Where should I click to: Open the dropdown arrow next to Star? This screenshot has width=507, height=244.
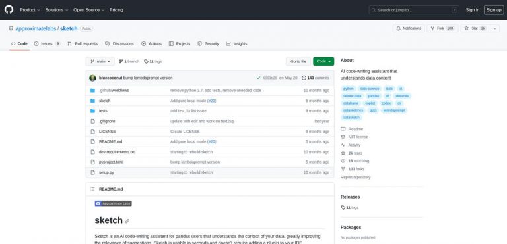pos(494,28)
